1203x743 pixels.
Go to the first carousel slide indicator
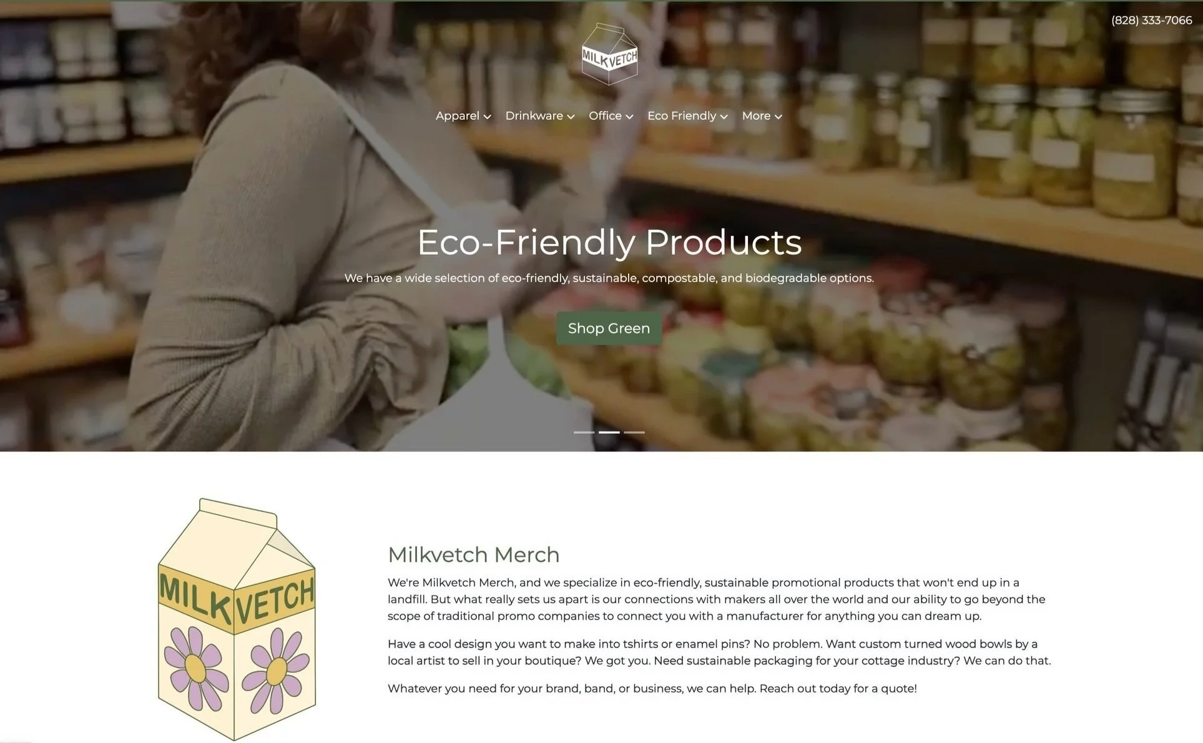[x=584, y=432]
